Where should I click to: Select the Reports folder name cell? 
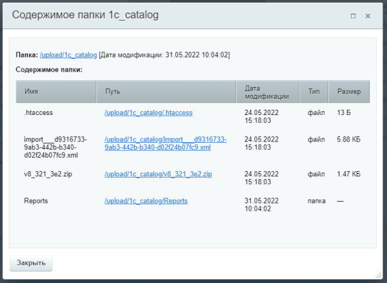click(x=36, y=201)
